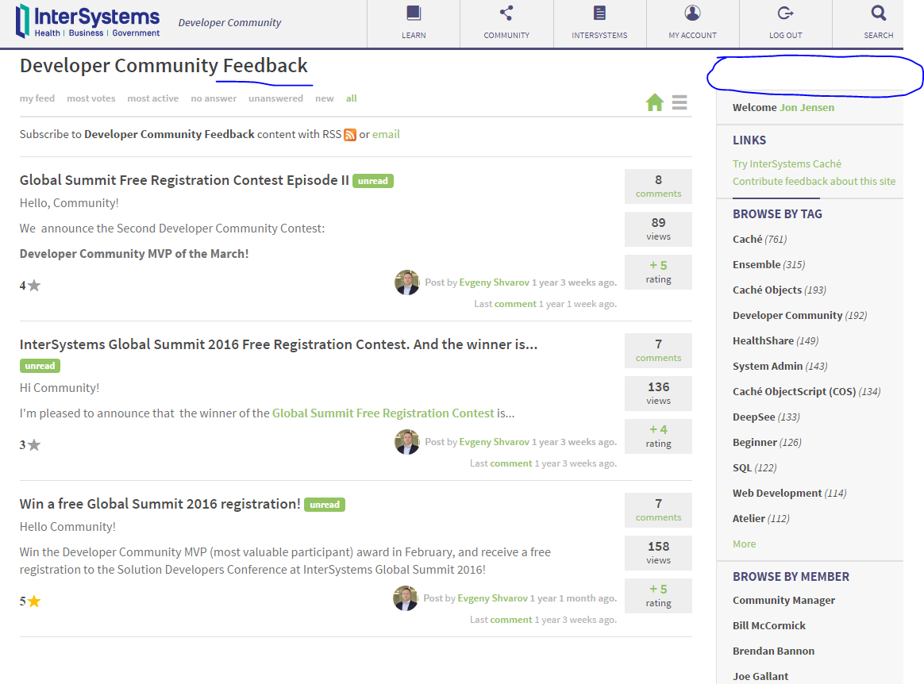This screenshot has width=924, height=684.
Task: Open member Joe Gallant
Action: coord(760,676)
